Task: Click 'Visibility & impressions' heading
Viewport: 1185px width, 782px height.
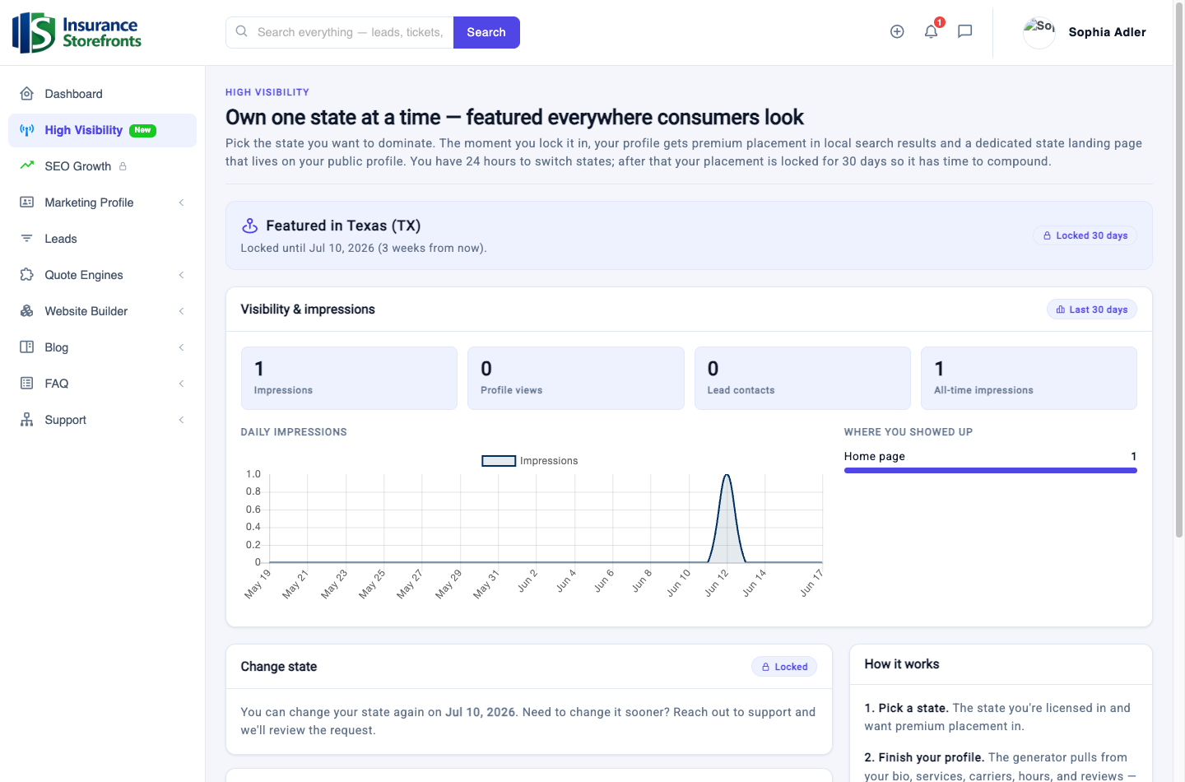Action: coord(308,310)
